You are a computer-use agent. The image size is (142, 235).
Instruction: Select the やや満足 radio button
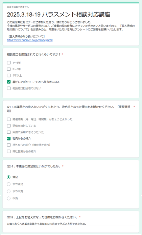pyautogui.click(x=9, y=184)
